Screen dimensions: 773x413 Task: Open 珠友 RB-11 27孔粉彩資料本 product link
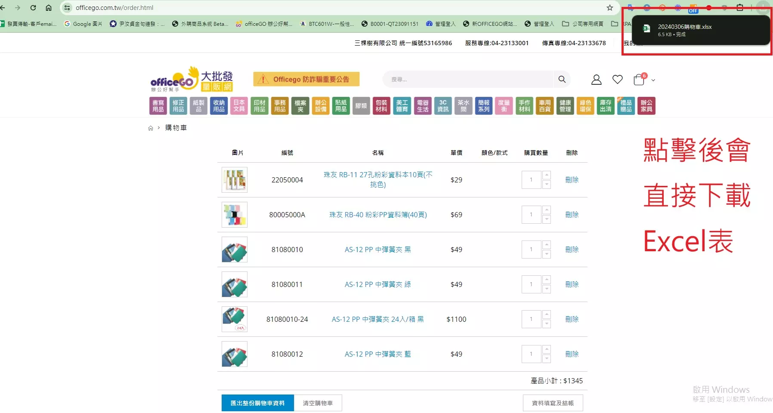378,179
